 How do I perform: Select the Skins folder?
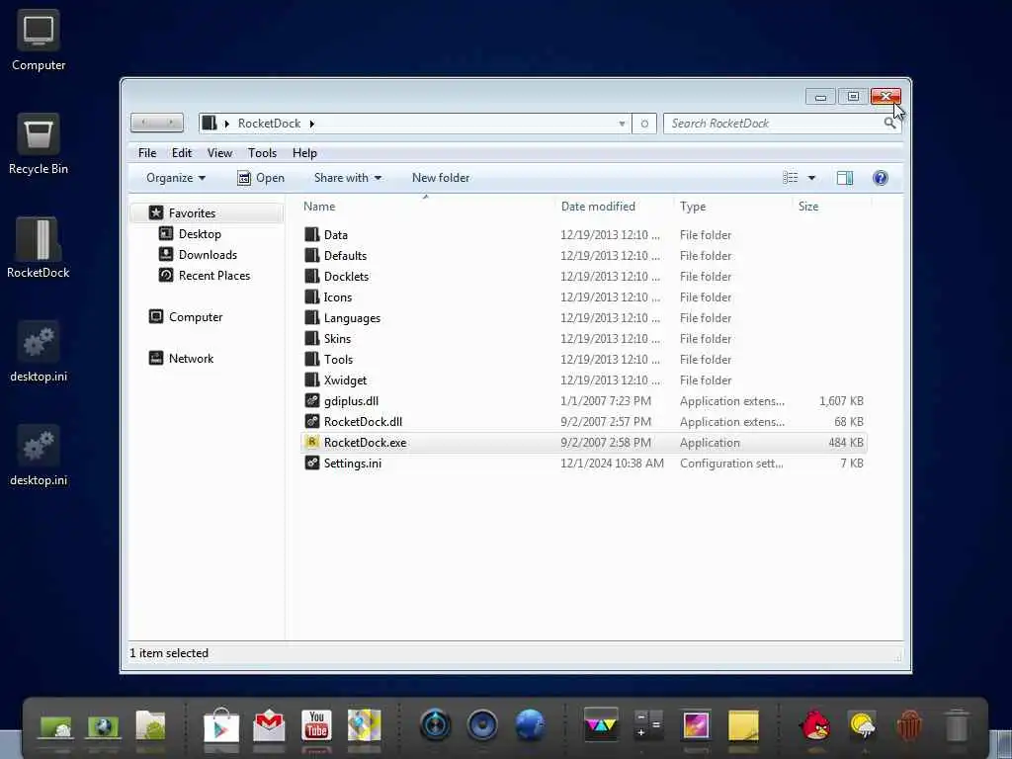[x=583, y=338]
